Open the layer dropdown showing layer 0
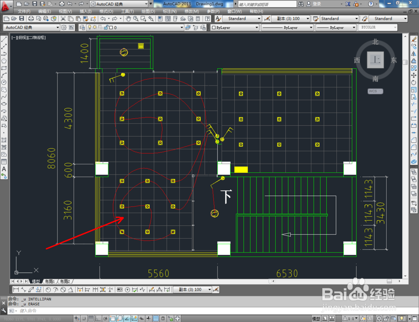 [x=135, y=27]
